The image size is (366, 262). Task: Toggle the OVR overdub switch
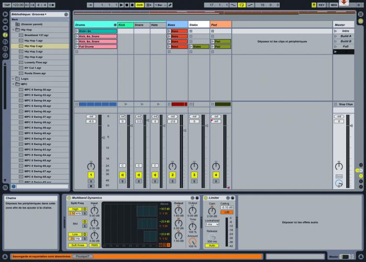pyautogui.click(x=140, y=5)
